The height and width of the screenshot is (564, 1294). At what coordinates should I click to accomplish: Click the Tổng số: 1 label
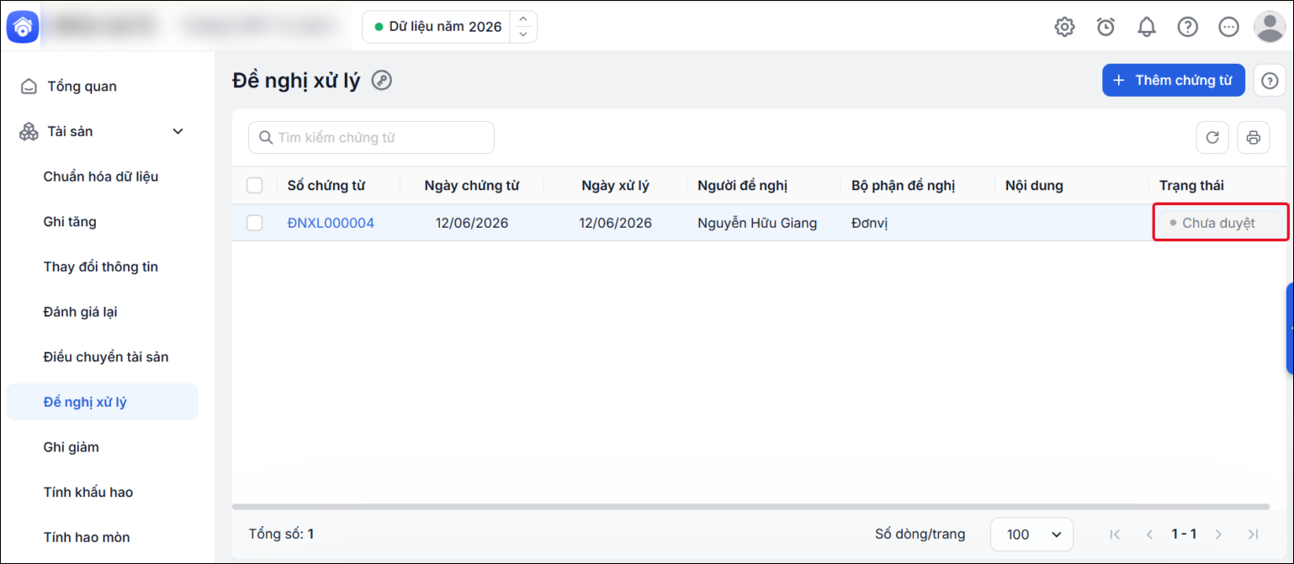click(281, 534)
